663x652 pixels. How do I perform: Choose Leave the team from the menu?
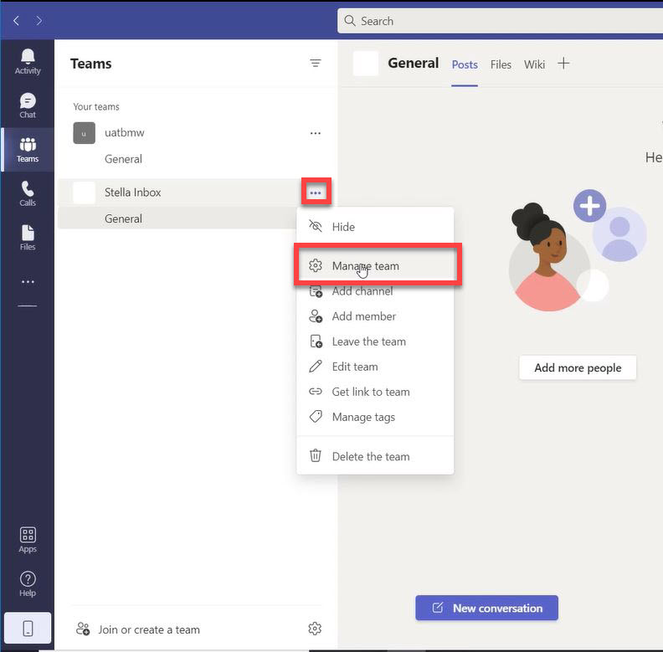click(x=375, y=341)
